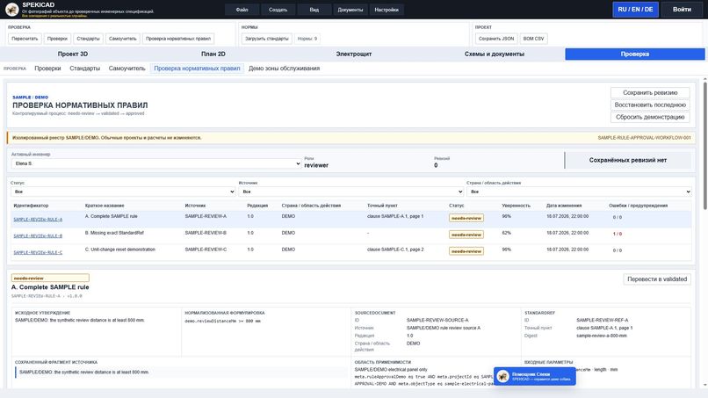
Task: Open the Файл menu
Action: pyautogui.click(x=242, y=10)
